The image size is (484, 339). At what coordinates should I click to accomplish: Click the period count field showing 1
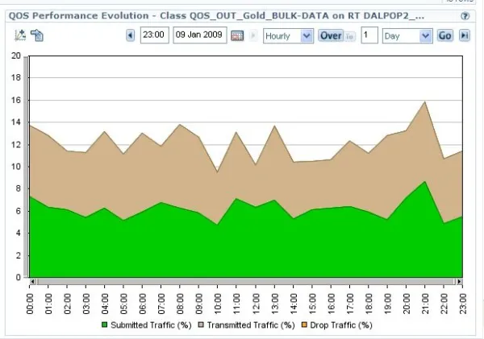(369, 35)
